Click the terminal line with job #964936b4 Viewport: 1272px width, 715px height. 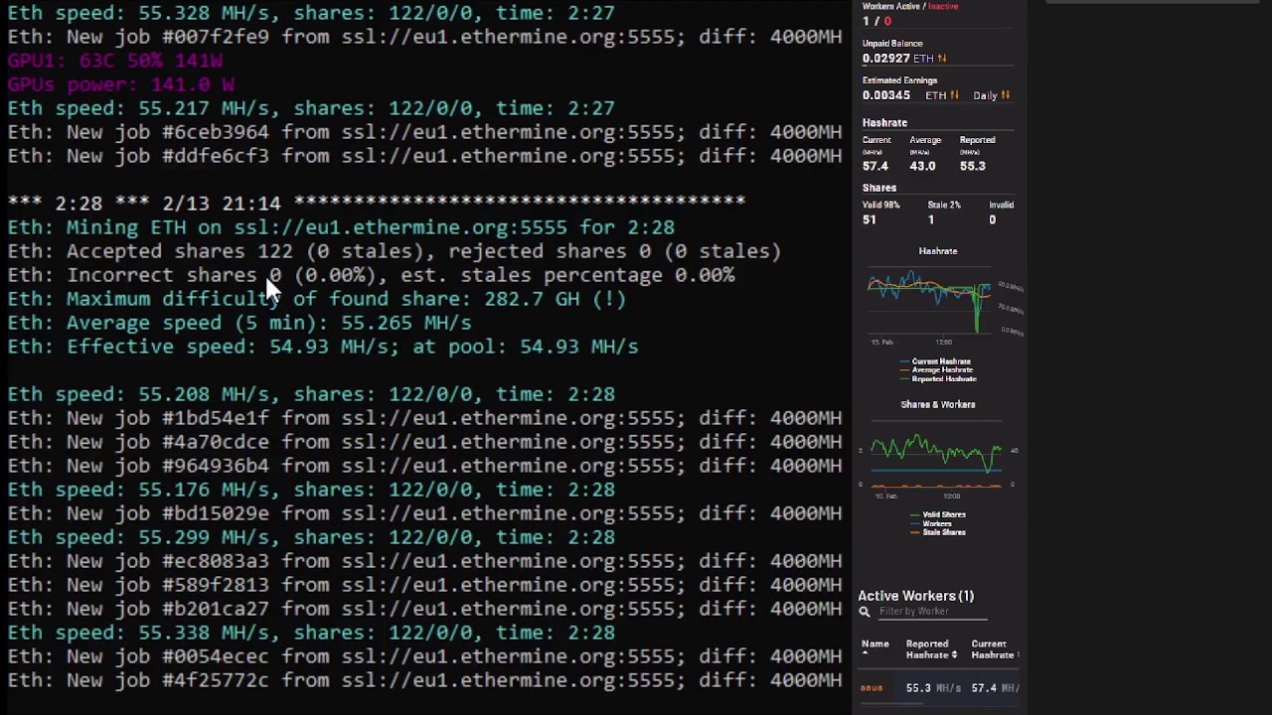click(x=424, y=466)
